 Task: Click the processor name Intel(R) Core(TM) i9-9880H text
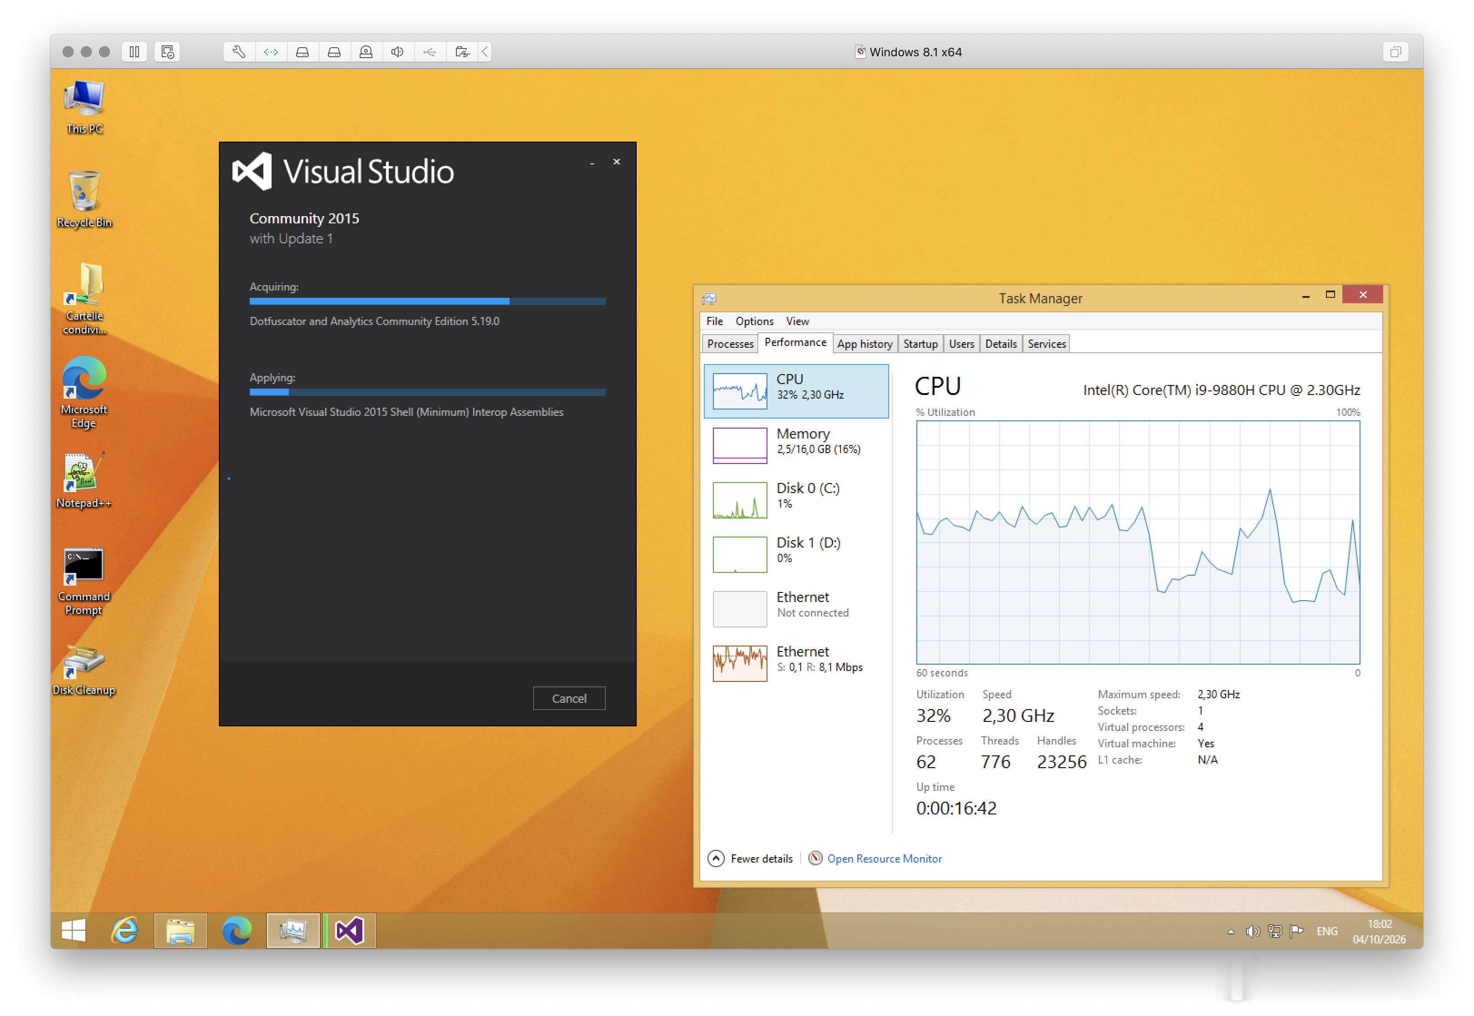pos(1221,390)
